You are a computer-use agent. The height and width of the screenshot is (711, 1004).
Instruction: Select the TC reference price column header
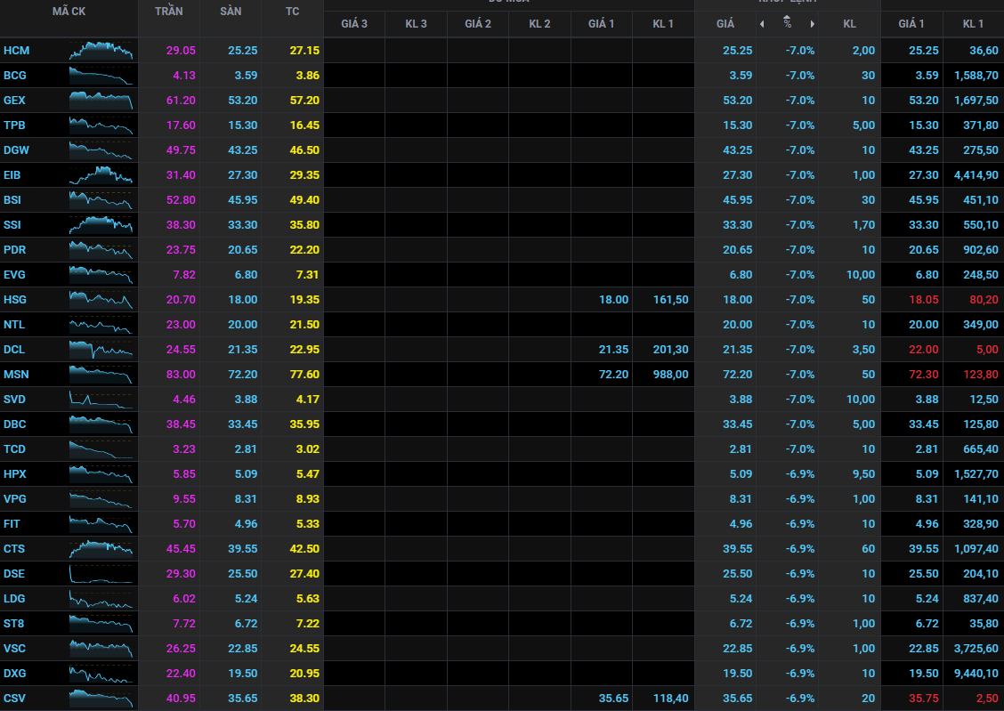pyautogui.click(x=293, y=12)
